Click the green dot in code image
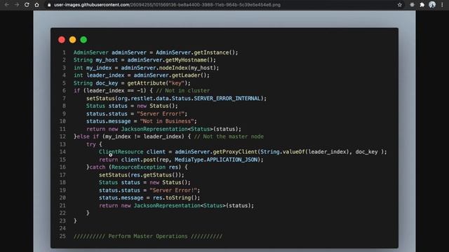This screenshot has height=252, width=449. pyautogui.click(x=83, y=40)
